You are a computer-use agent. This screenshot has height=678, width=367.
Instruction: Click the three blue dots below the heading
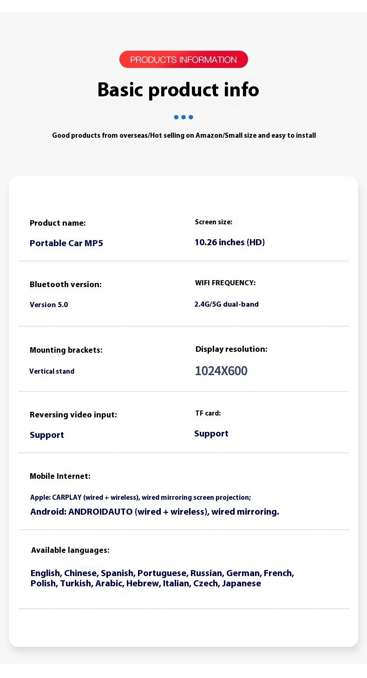coord(183,117)
